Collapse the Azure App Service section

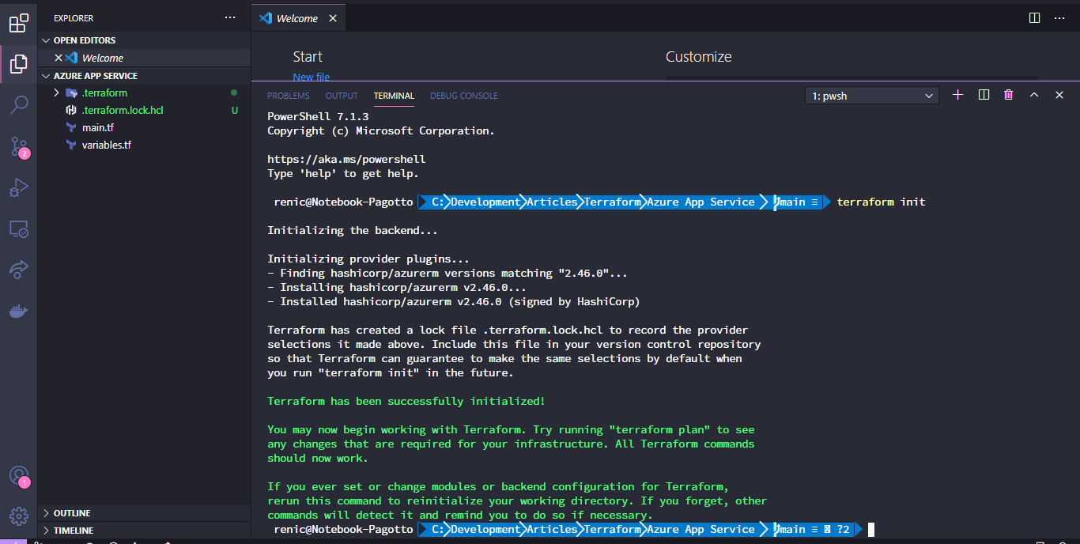tap(145, 76)
